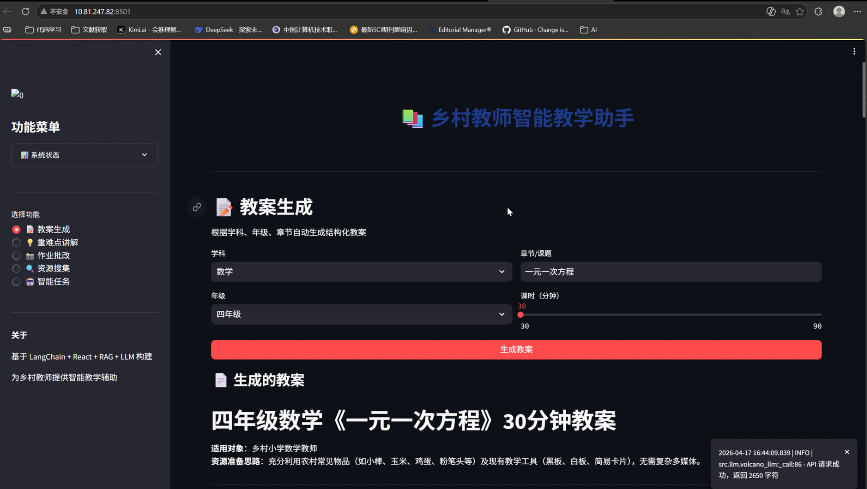Click the 章节/课题 input field
The image size is (867, 489).
click(671, 272)
